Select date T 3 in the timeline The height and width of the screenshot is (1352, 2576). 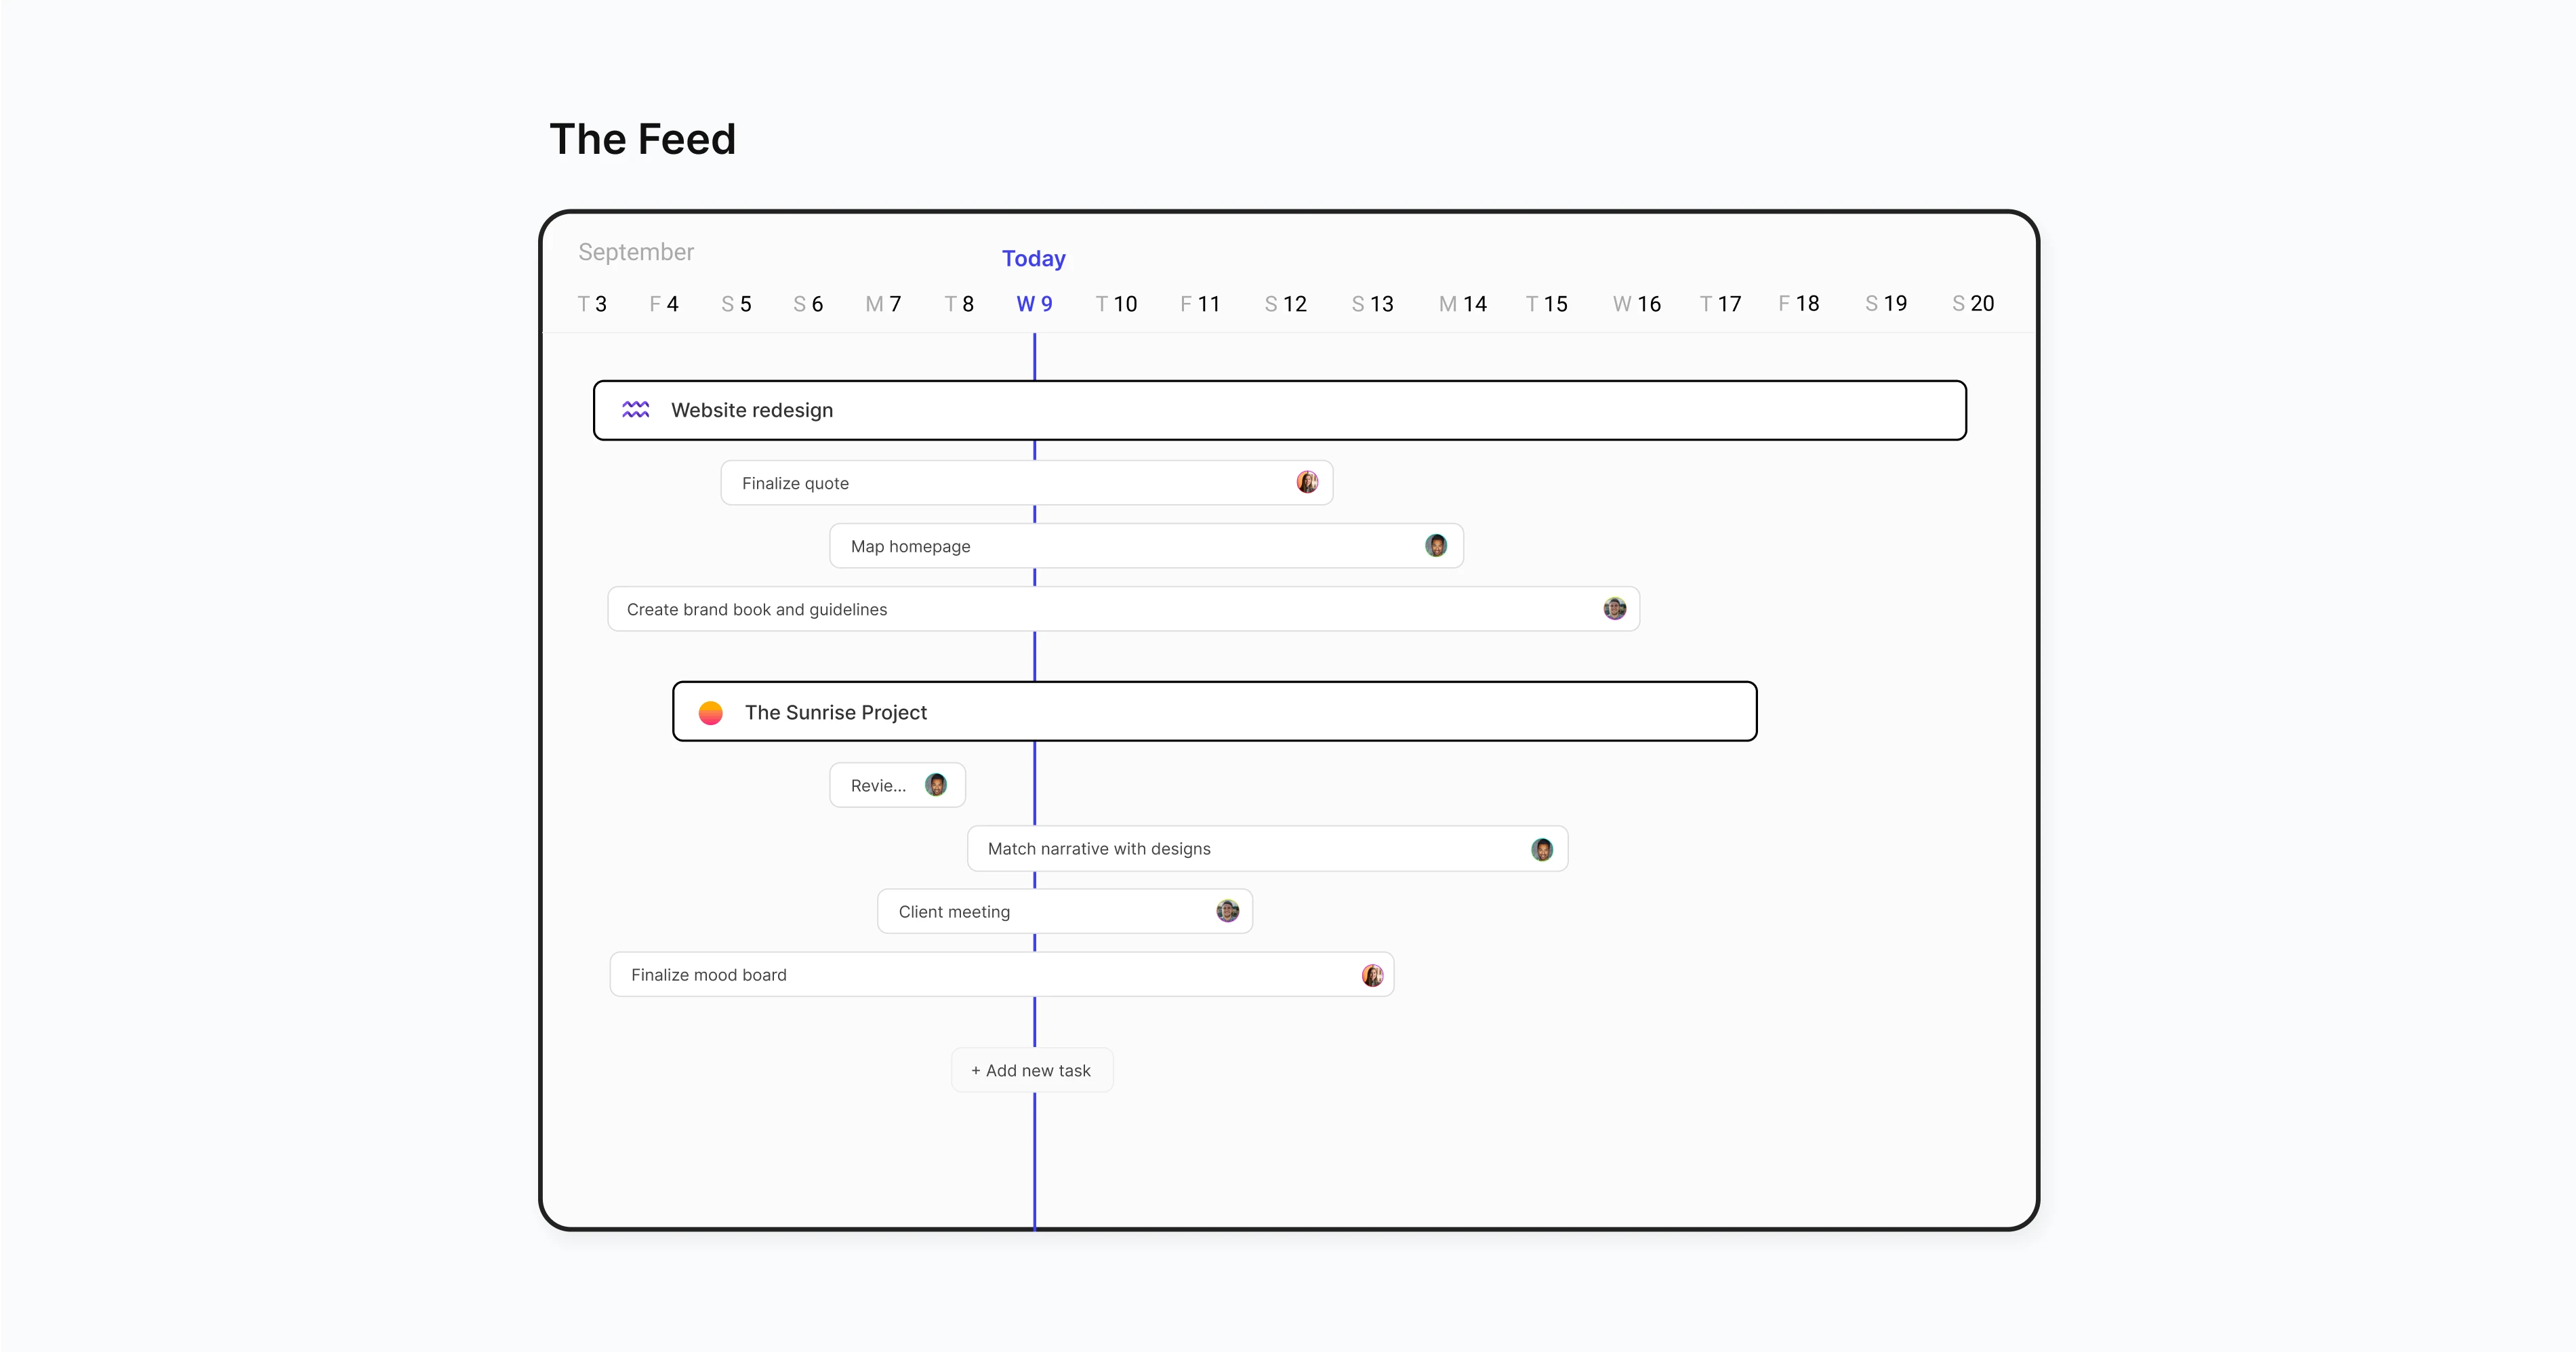point(592,304)
